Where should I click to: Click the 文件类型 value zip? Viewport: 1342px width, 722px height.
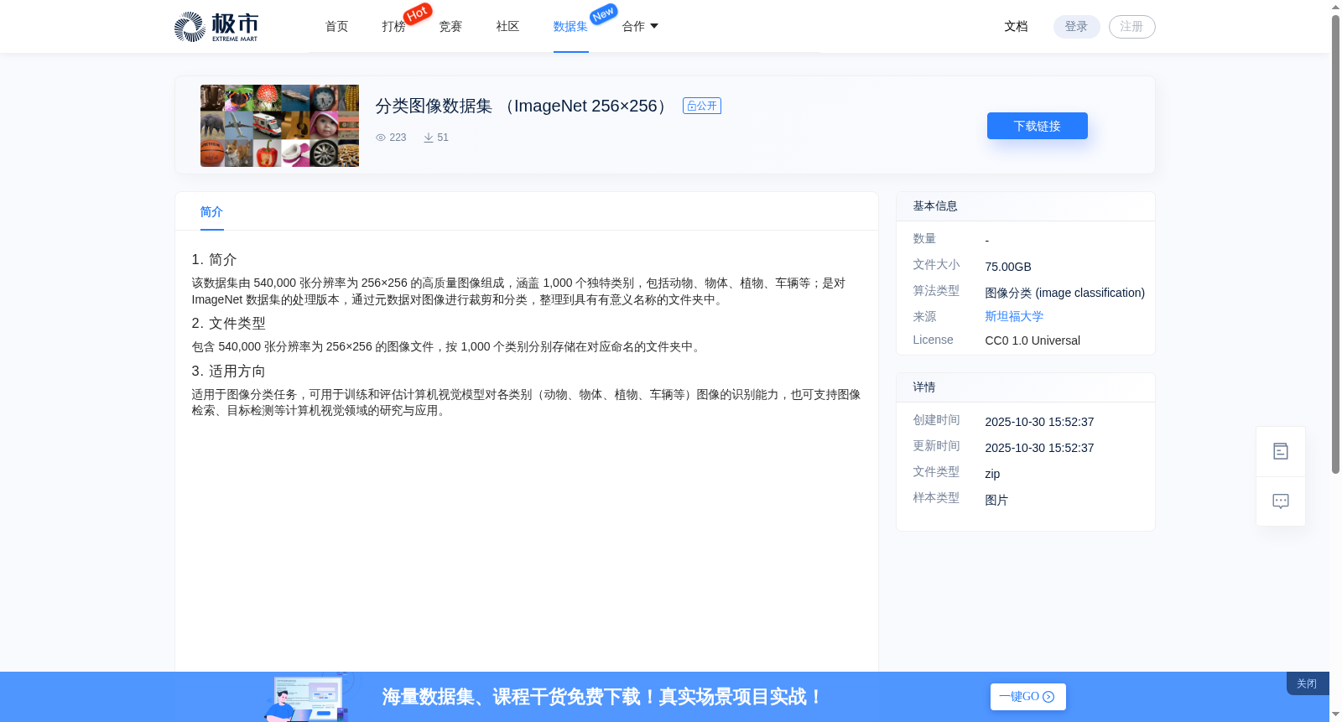[x=992, y=474]
